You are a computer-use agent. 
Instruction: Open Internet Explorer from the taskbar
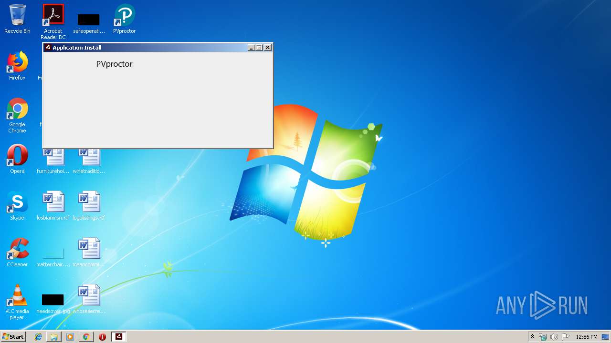38,337
